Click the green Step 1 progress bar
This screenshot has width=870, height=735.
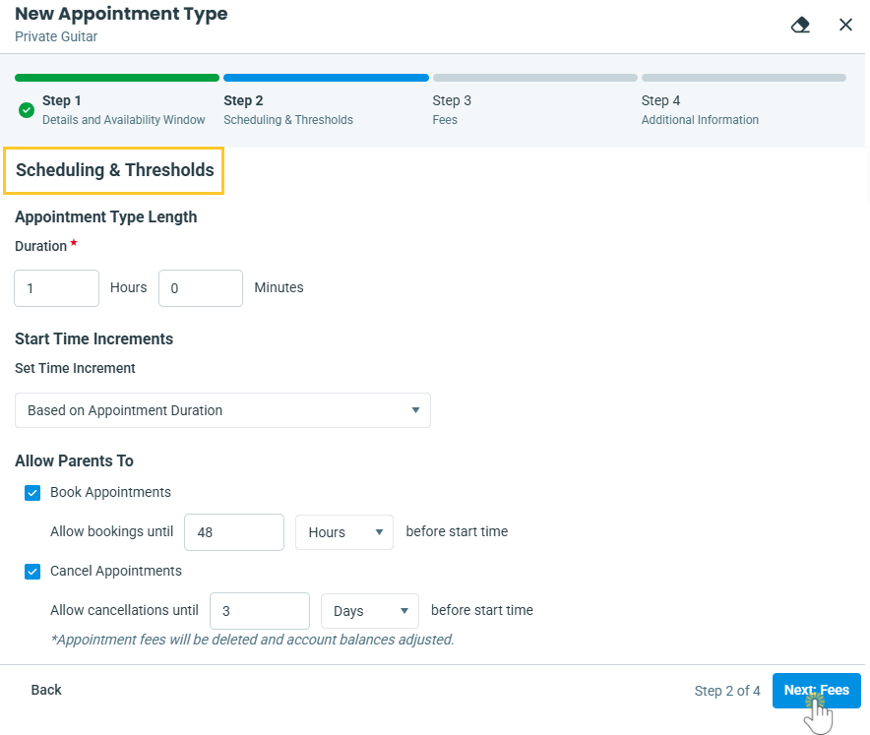[117, 78]
